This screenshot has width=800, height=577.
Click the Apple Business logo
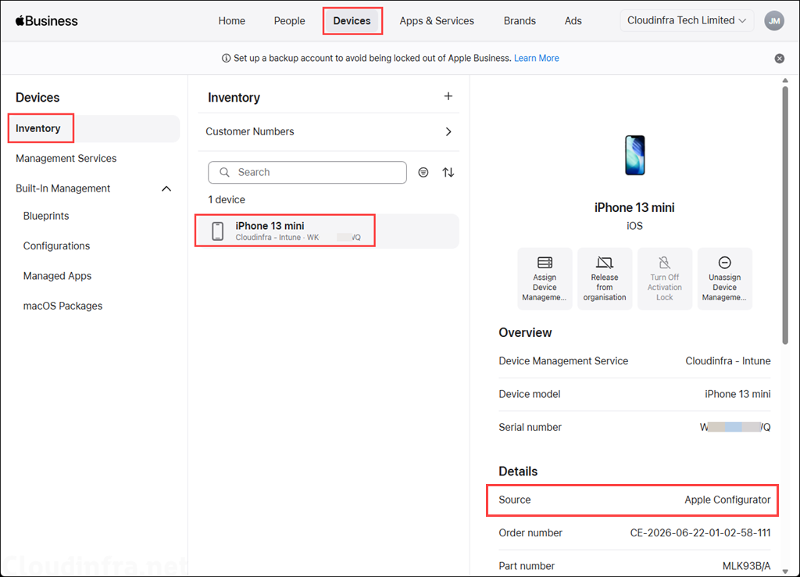point(46,21)
